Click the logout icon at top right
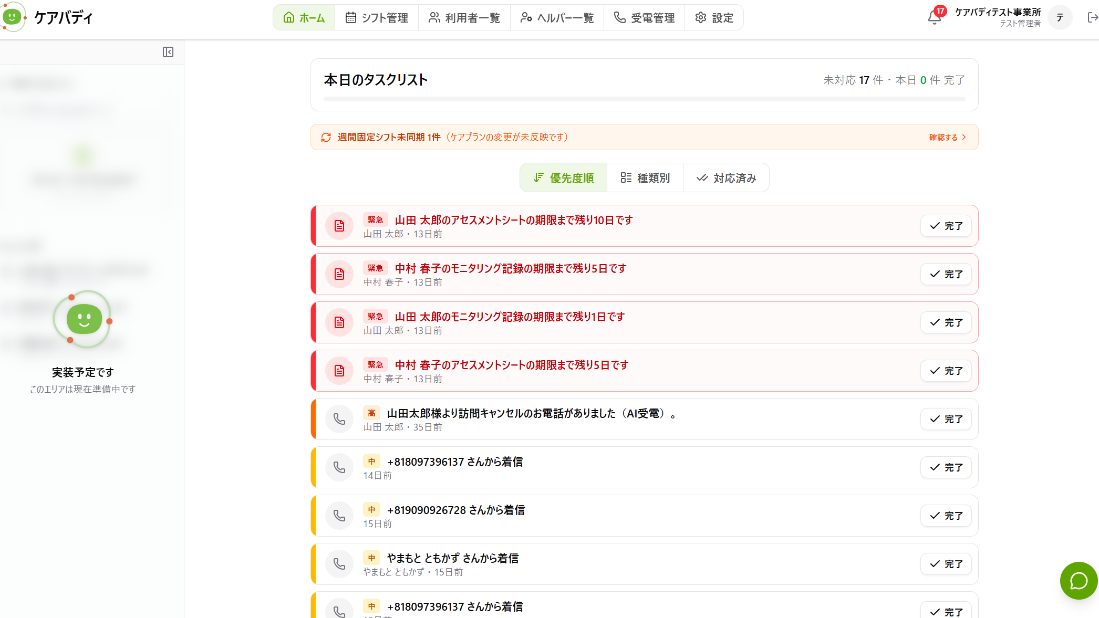The height and width of the screenshot is (618, 1099). pos(1092,18)
